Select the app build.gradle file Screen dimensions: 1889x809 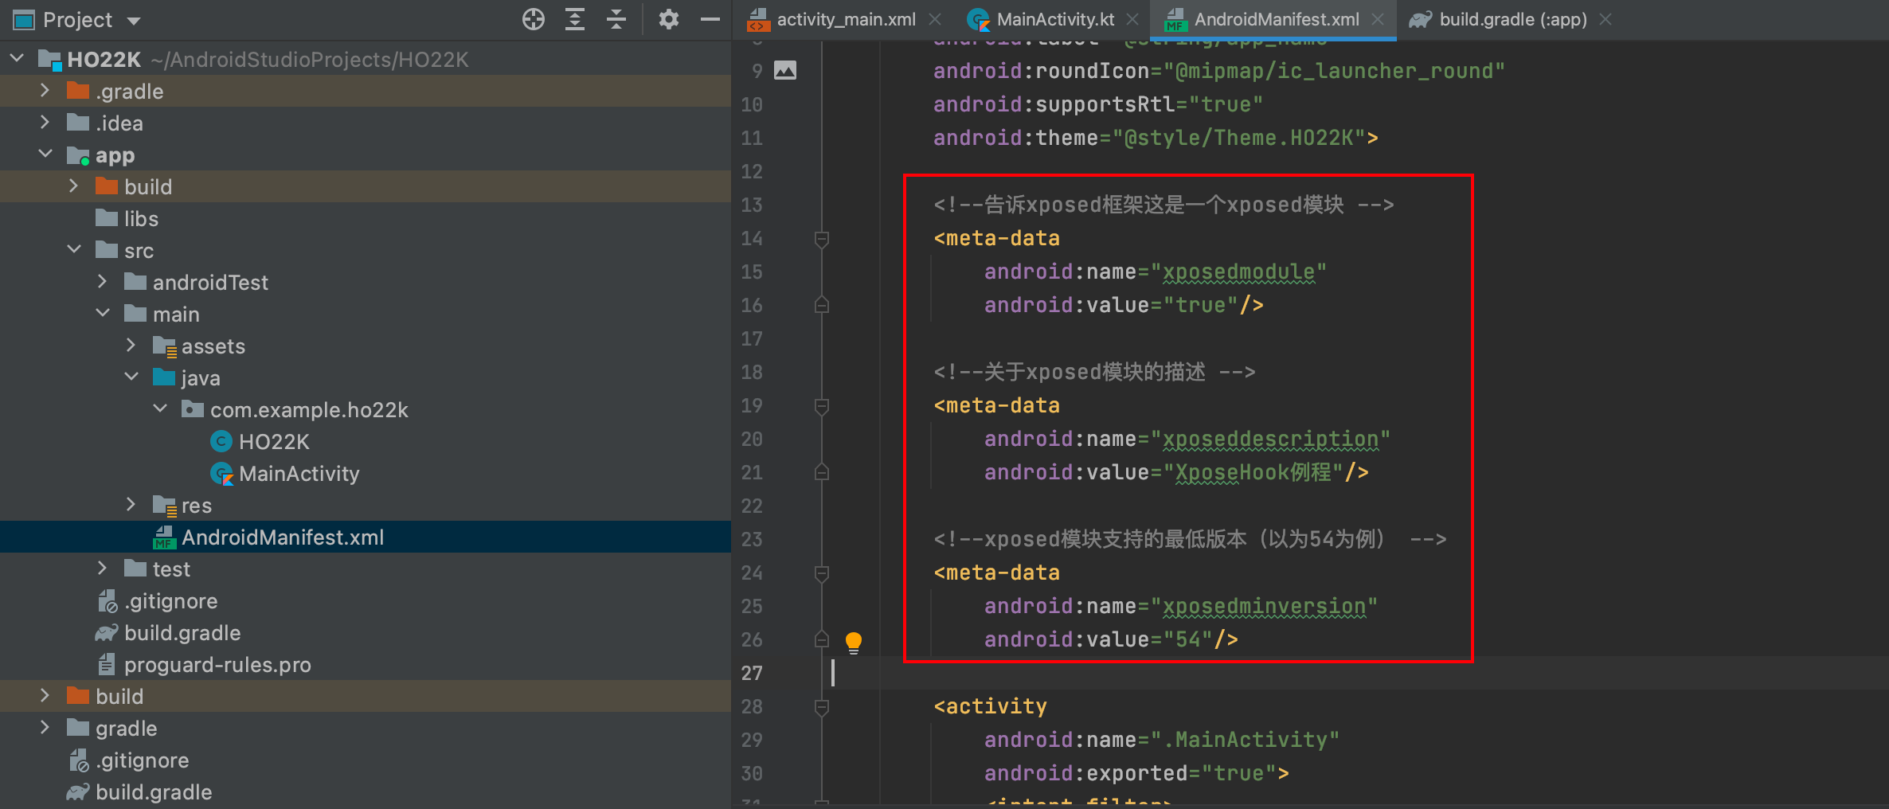pos(182,633)
